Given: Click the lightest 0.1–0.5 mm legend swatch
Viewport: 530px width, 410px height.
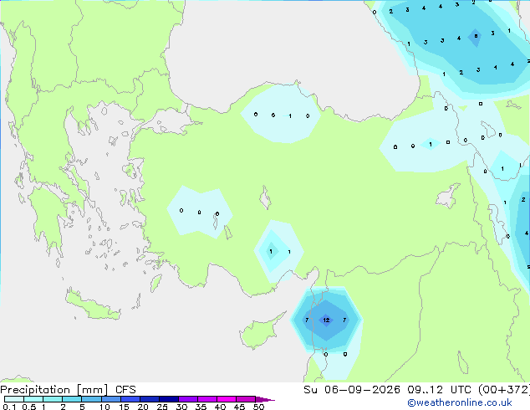Looking at the screenshot, I should tap(14, 399).
